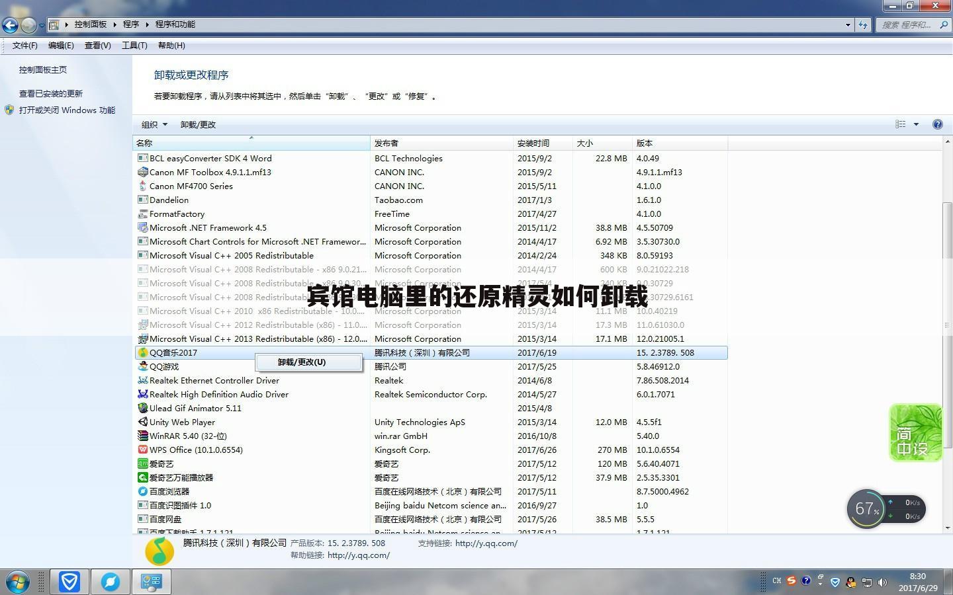The image size is (953, 595).
Task: Click the QQ penguin tray icon
Action: tap(851, 582)
